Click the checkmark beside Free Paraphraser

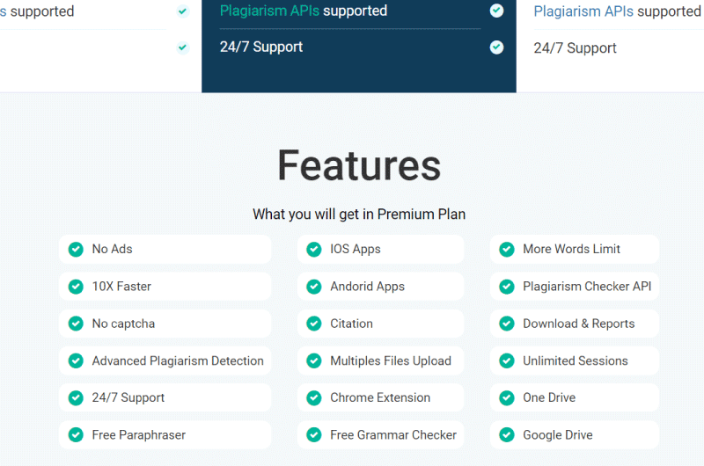coord(76,435)
